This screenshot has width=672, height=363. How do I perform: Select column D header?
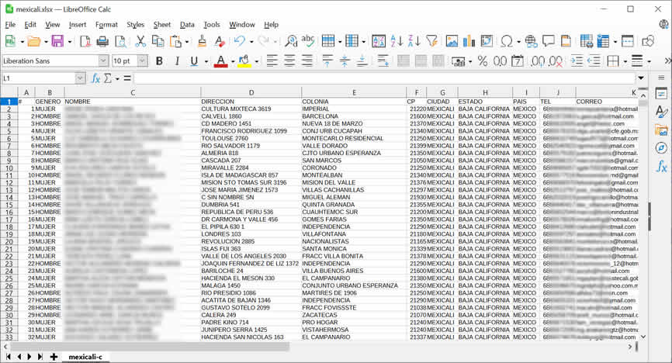tap(251, 92)
